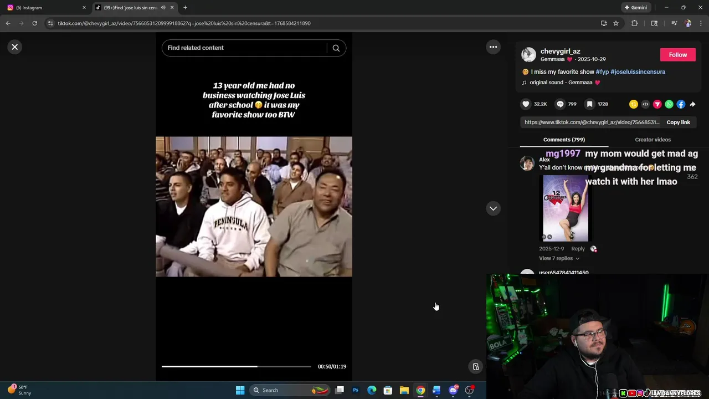The width and height of the screenshot is (709, 399).
Task: Install app icon in the address bar
Action: point(604,23)
